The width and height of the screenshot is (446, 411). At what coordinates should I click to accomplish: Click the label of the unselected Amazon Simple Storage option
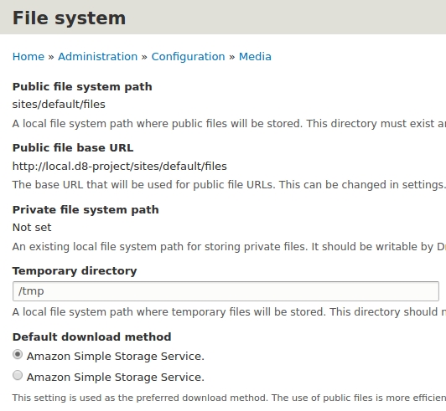[116, 378]
